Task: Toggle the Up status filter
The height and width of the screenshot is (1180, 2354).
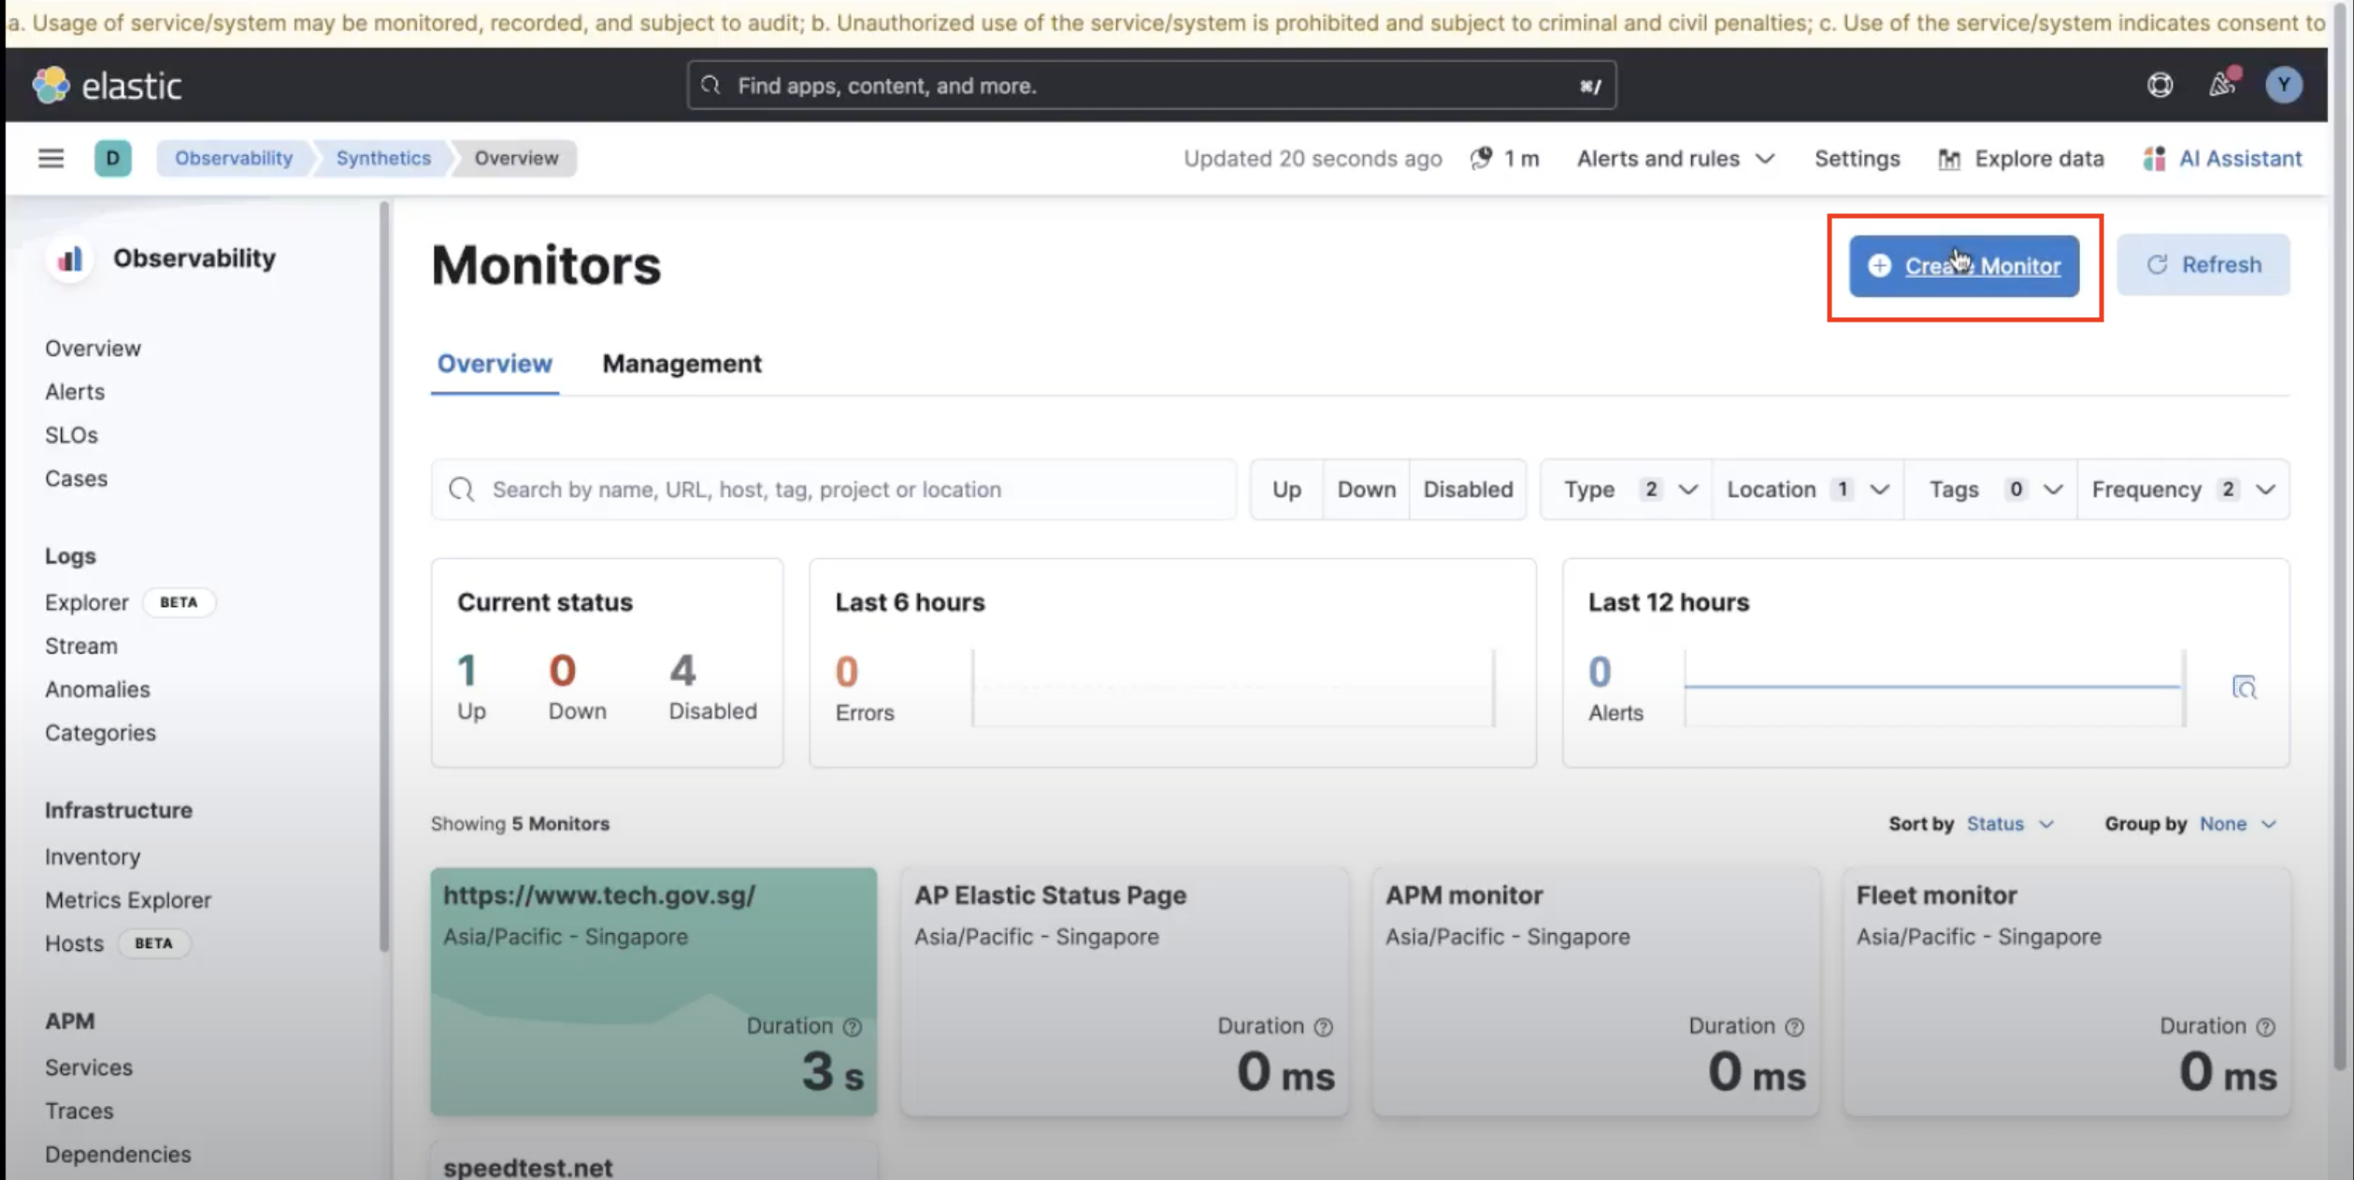Action: tap(1286, 489)
